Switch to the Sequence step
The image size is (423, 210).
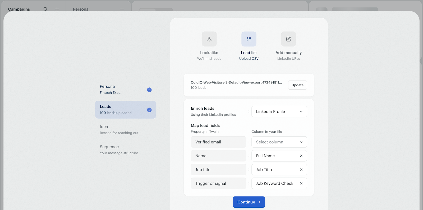point(119,150)
